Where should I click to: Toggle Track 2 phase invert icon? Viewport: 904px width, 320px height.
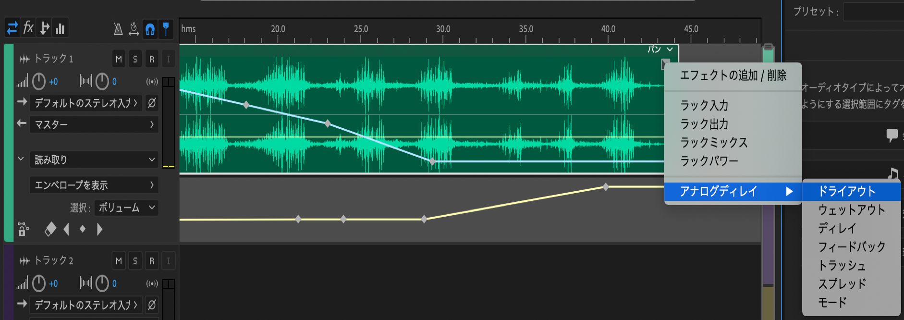point(152,305)
